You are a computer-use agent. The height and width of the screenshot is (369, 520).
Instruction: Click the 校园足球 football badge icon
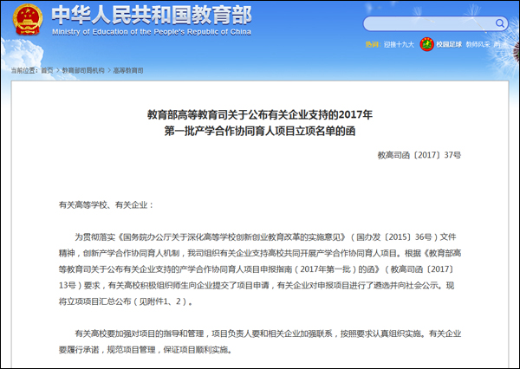426,44
